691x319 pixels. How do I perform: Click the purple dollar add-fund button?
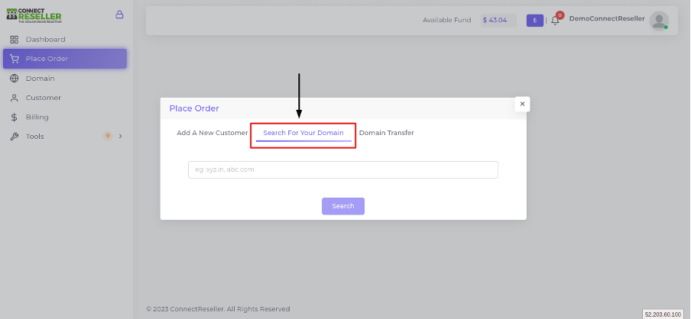[535, 21]
